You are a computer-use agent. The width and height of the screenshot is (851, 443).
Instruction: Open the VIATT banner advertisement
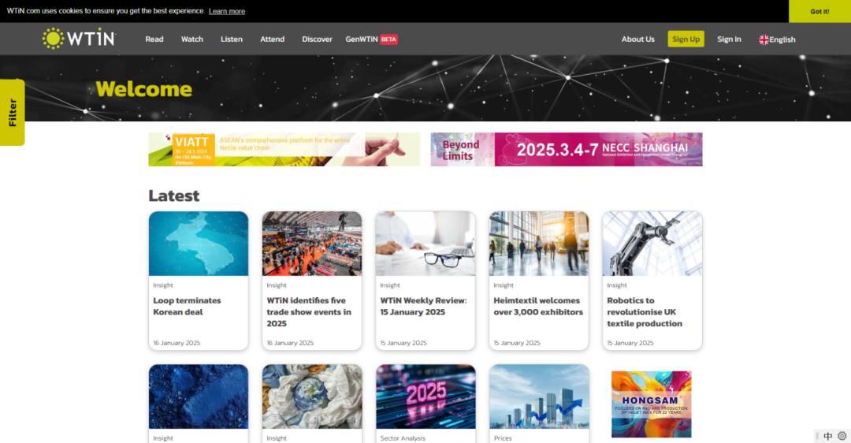pos(284,149)
